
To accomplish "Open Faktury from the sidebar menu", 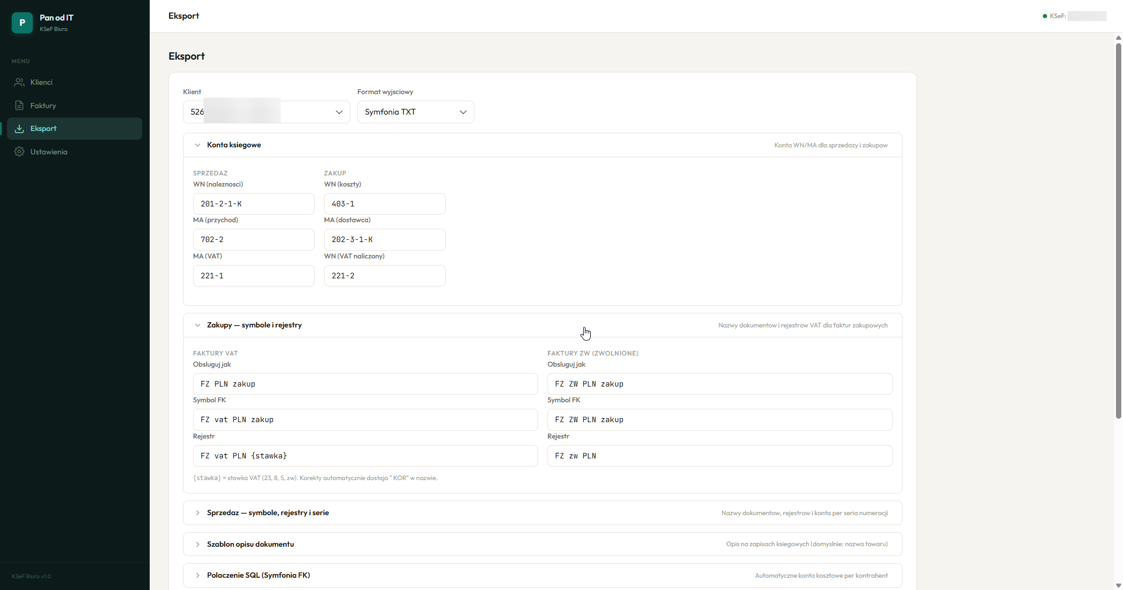I will [x=43, y=106].
